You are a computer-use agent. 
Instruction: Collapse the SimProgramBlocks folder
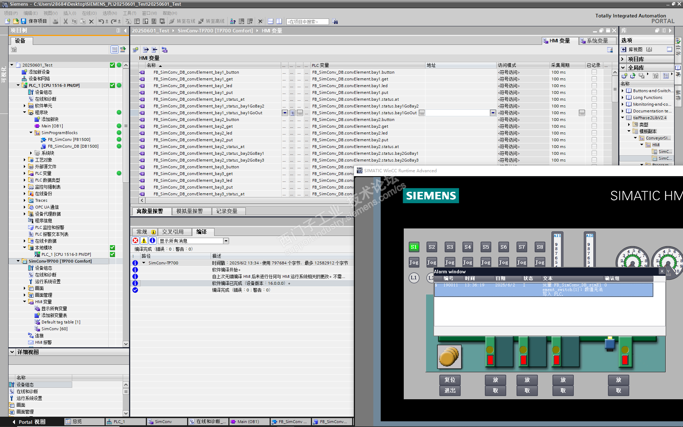coord(31,133)
